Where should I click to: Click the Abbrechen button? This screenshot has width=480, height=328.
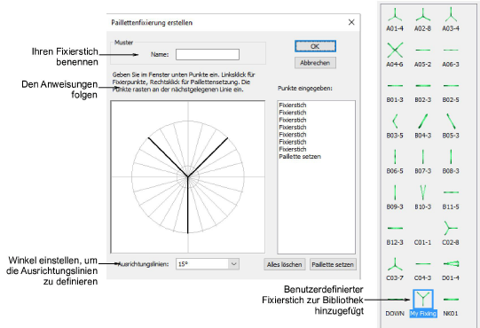315,63
